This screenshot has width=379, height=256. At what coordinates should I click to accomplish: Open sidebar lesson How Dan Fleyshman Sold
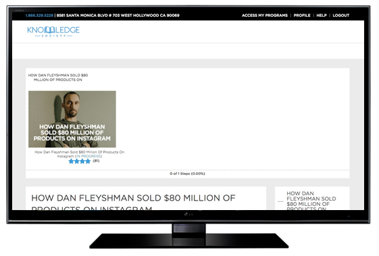pyautogui.click(x=311, y=201)
